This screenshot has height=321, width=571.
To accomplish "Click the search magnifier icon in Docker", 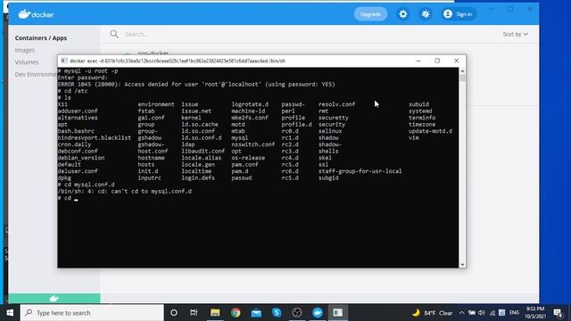I will tap(114, 34).
